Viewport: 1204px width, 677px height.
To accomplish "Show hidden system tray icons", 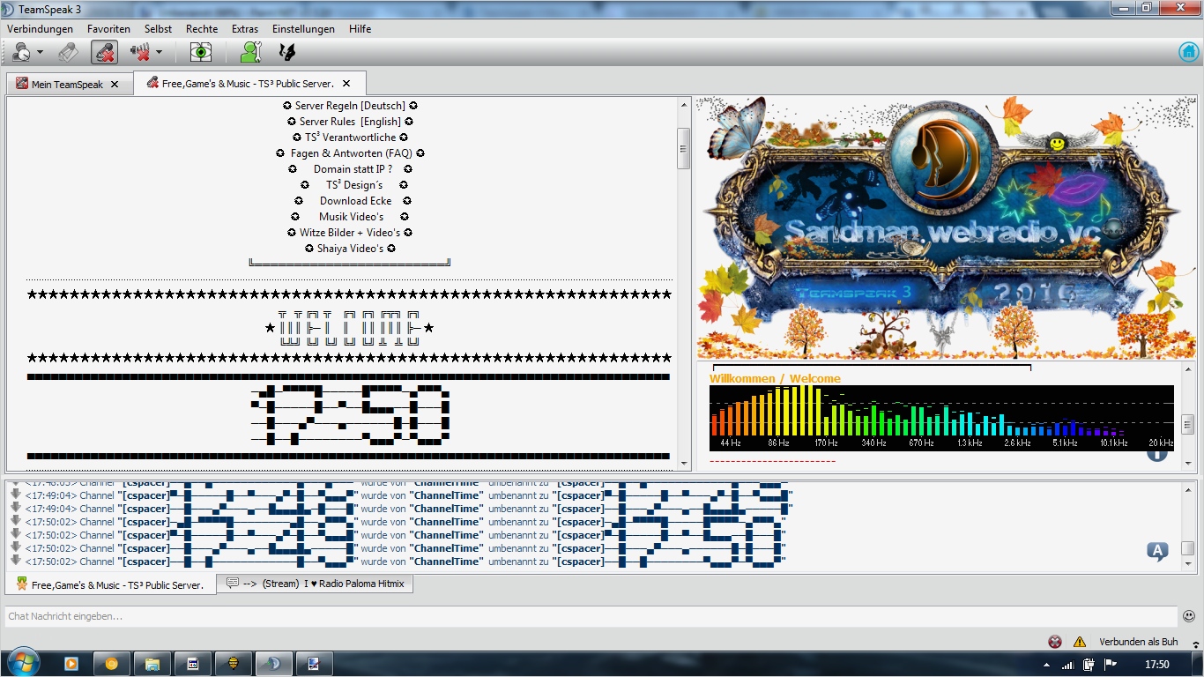I will pyautogui.click(x=1047, y=665).
